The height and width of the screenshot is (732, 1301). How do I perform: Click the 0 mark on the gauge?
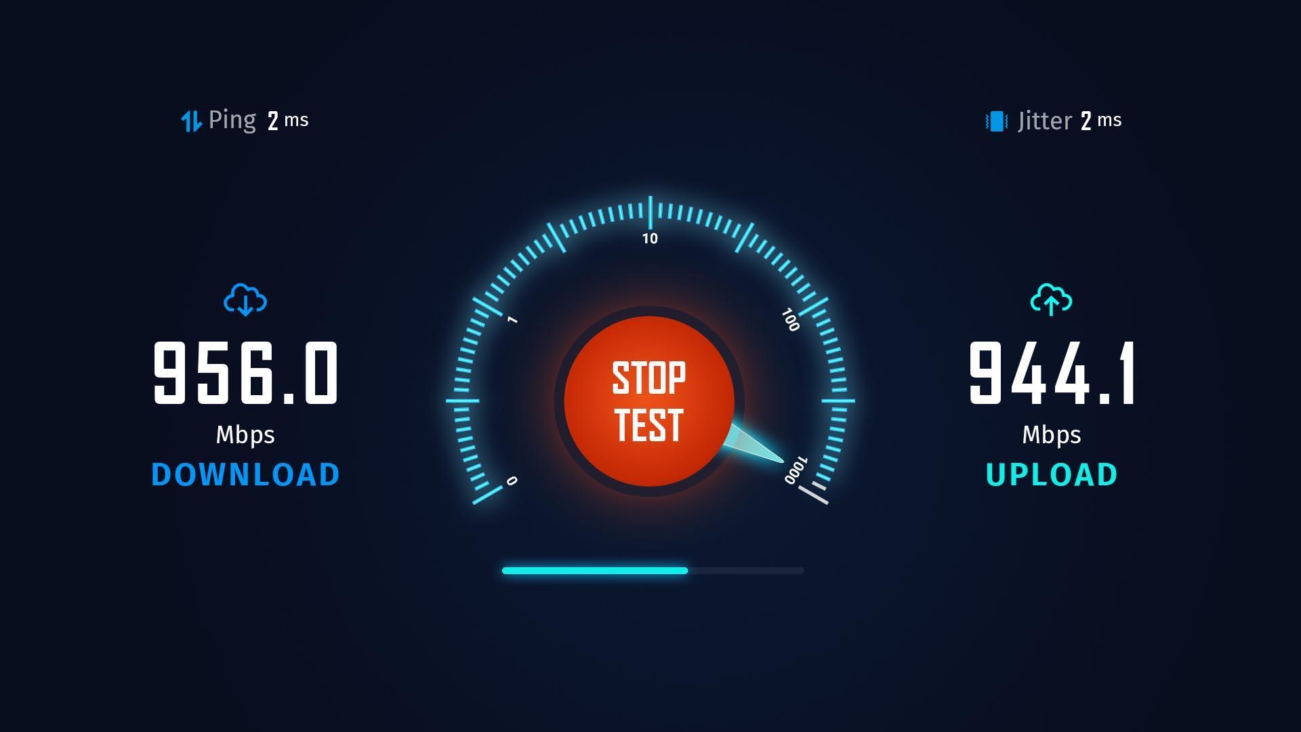tap(512, 481)
